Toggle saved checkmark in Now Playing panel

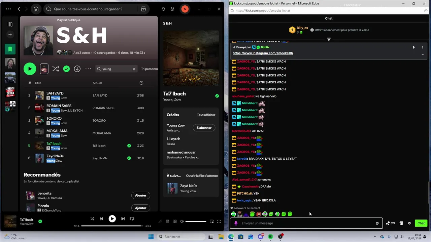pos(217,96)
